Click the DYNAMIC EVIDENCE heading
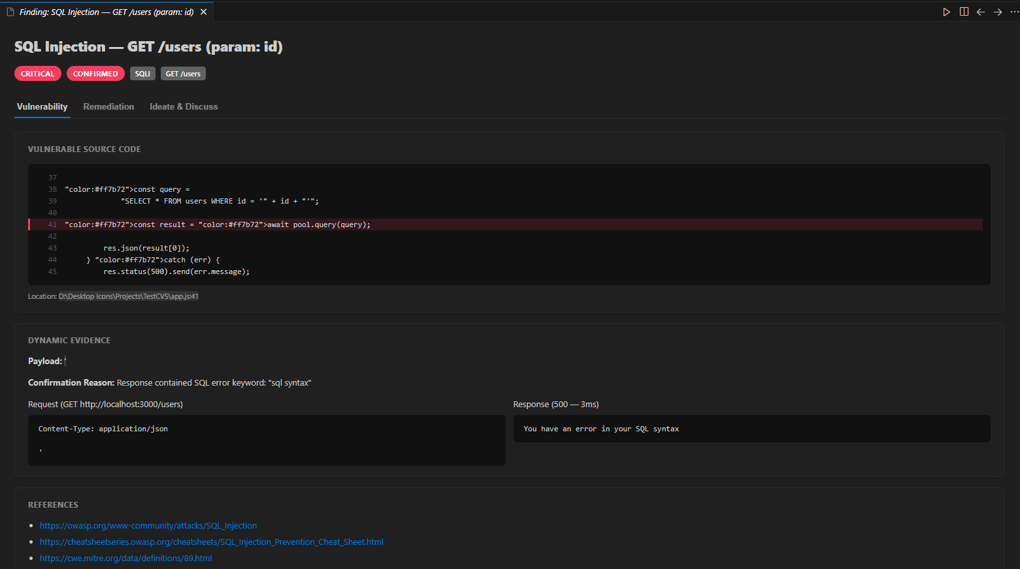1020x569 pixels. (69, 340)
